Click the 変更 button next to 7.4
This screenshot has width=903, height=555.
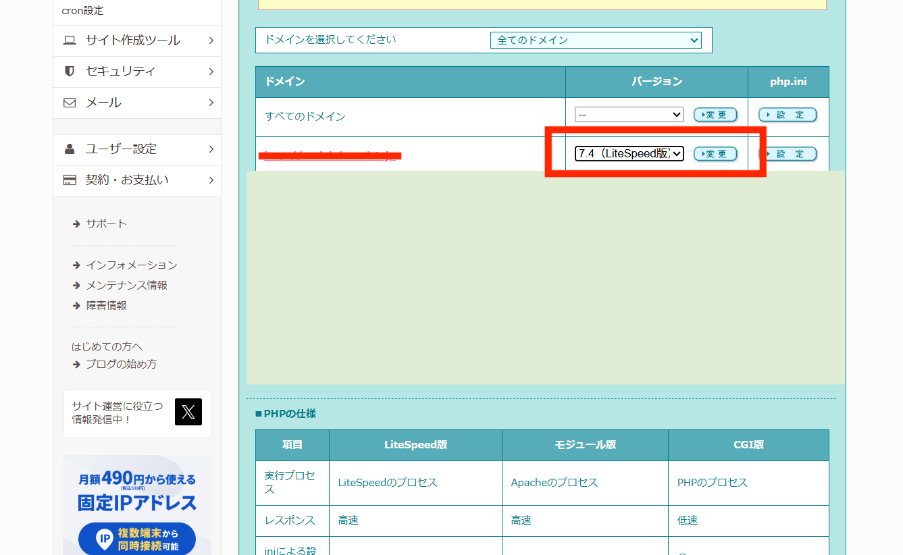pos(715,153)
